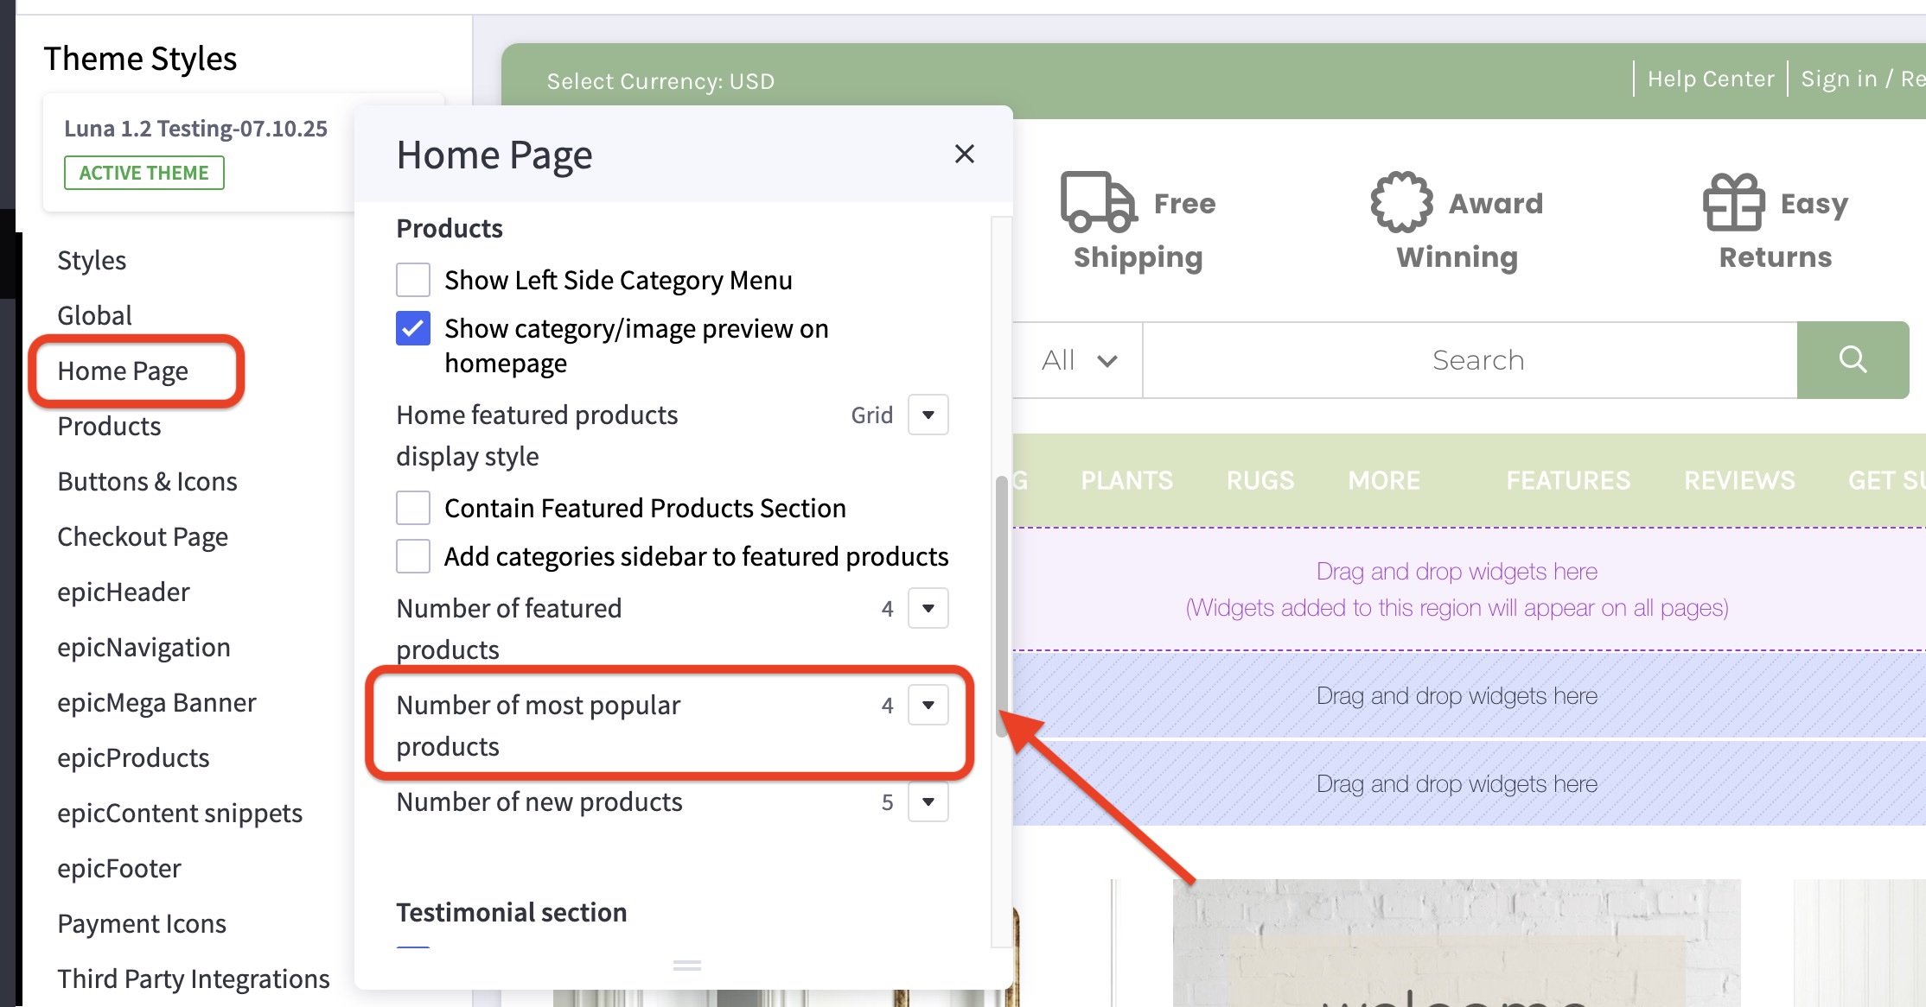Screen dimensions: 1926x1007
Task: Open Number of most popular products dropdown
Action: coord(927,705)
